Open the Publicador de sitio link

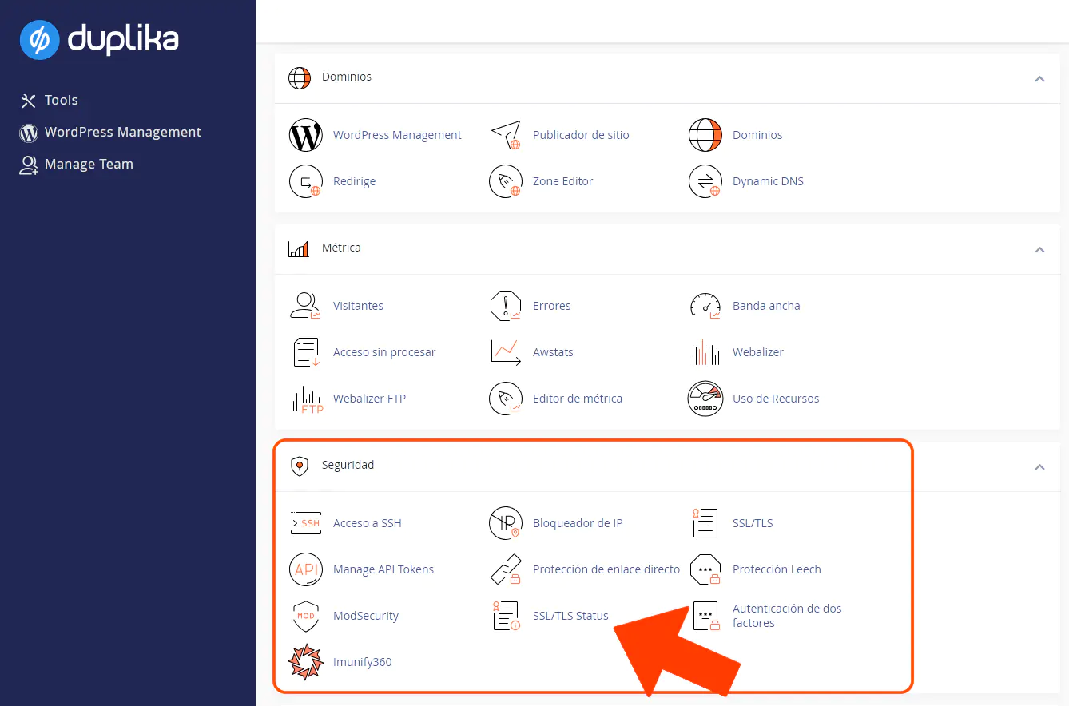pyautogui.click(x=581, y=135)
